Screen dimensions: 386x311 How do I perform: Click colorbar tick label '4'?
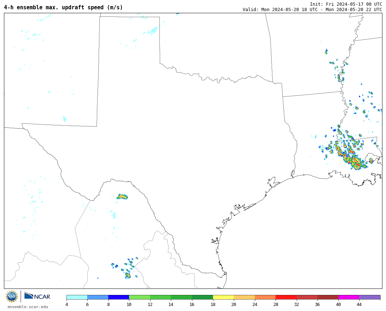(x=66, y=305)
